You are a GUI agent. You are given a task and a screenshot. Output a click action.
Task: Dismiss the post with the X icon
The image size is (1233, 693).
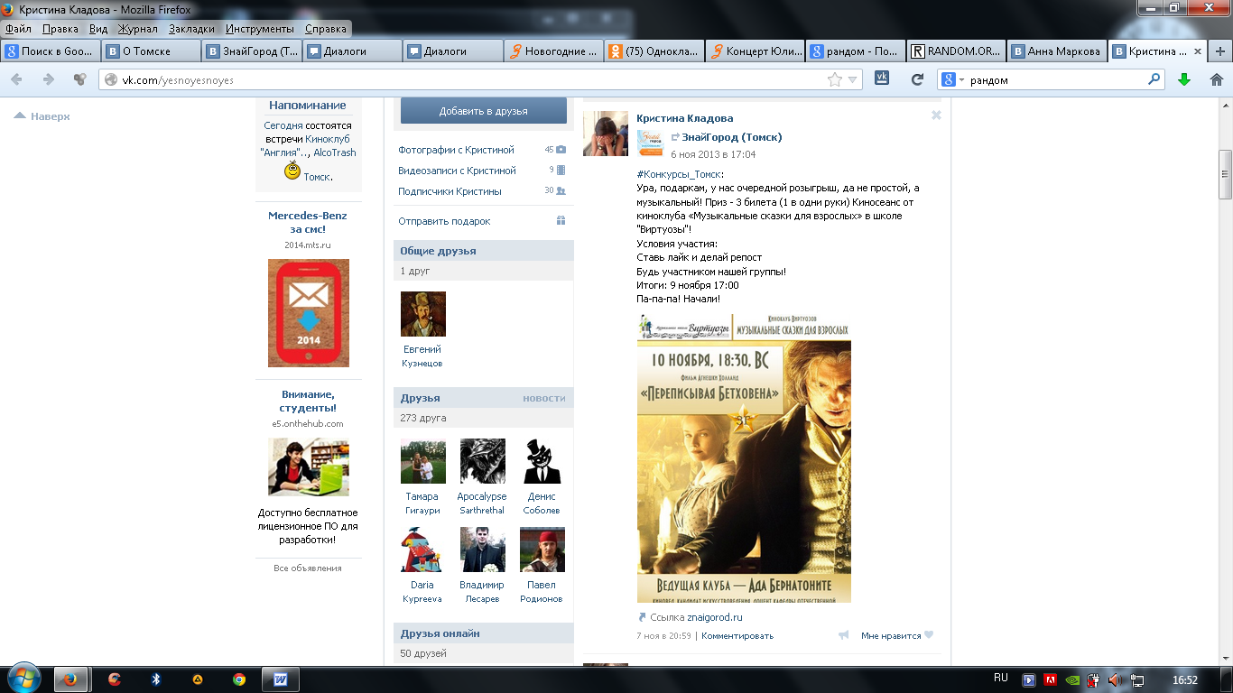[936, 115]
